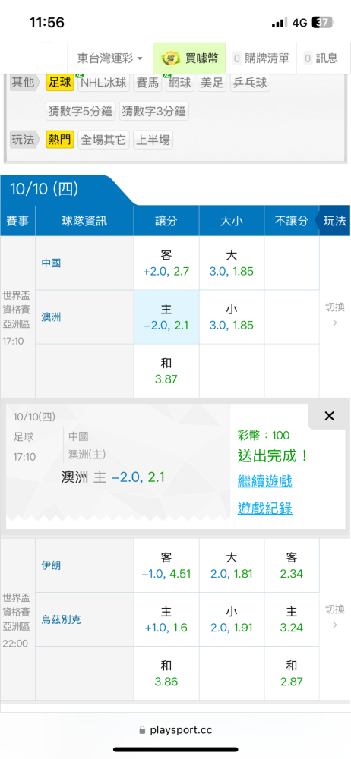The width and height of the screenshot is (351, 759).
Task: Select 賽馬 sport filter
Action: 148,83
